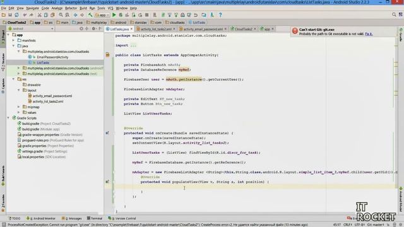Click the scroll-from-source target icon in Project panel
This screenshot has height=227, width=404.
click(81, 28)
